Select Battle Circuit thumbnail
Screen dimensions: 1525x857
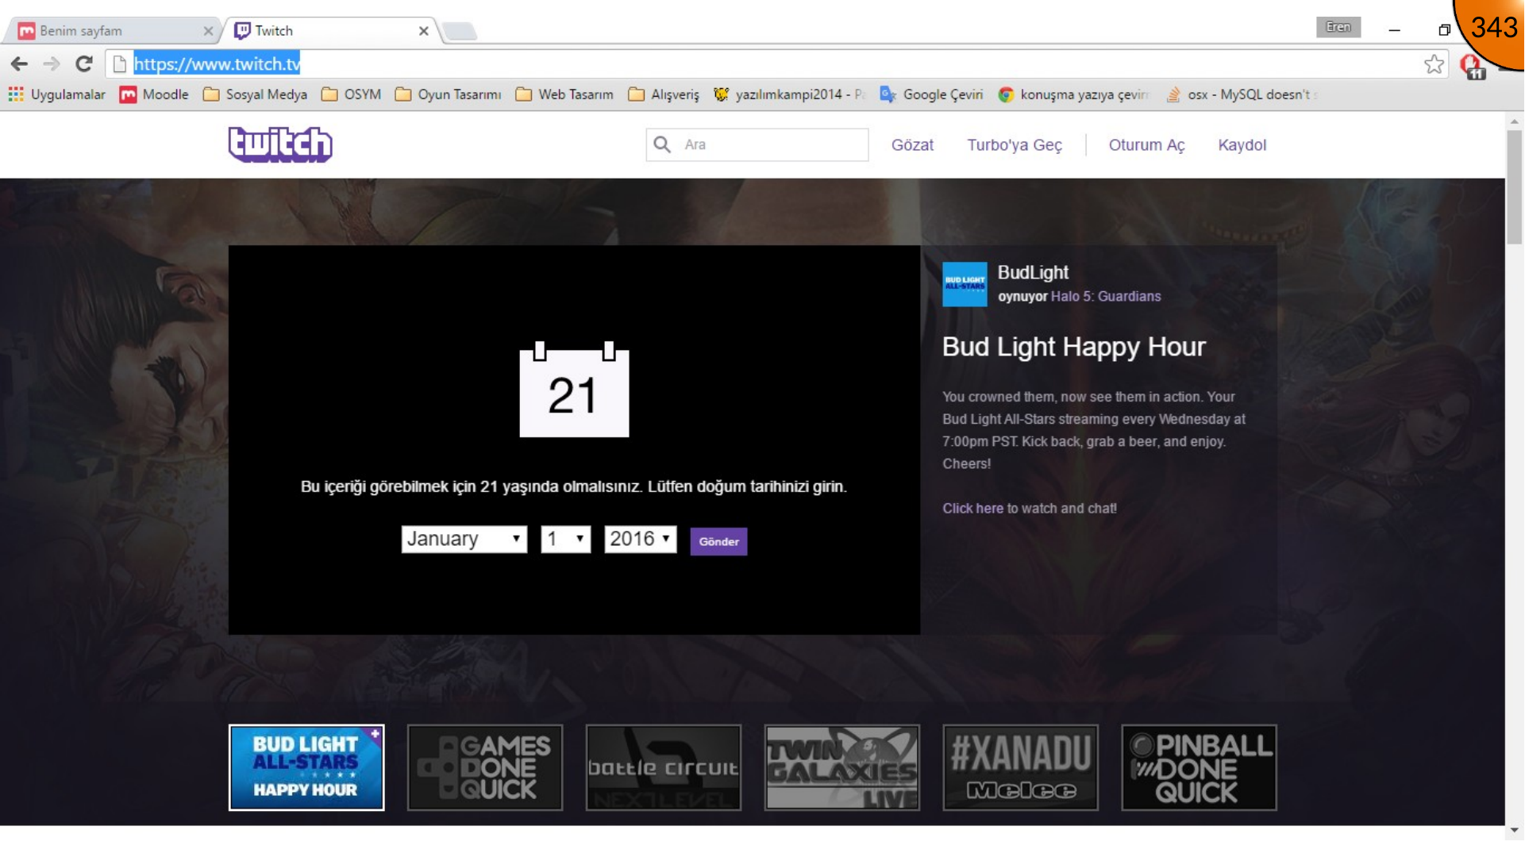(x=664, y=767)
